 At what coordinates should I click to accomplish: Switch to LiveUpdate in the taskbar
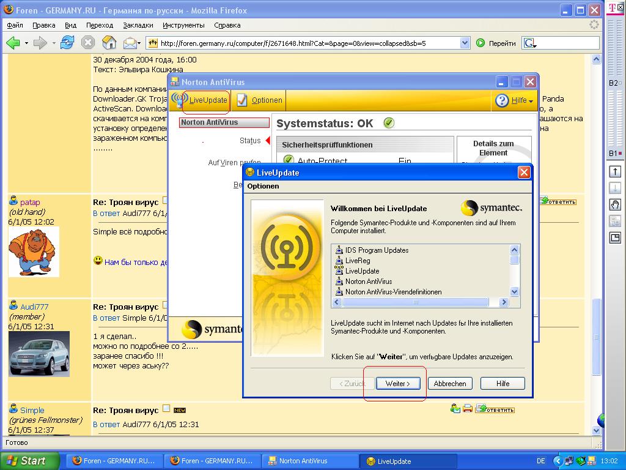(408, 461)
